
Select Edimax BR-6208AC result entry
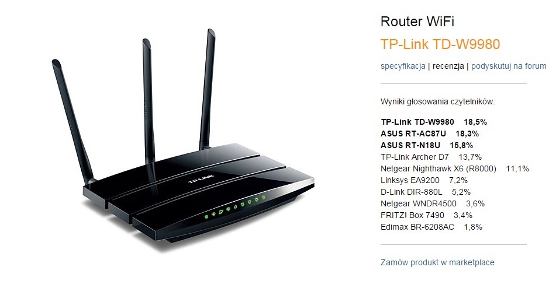click(431, 227)
